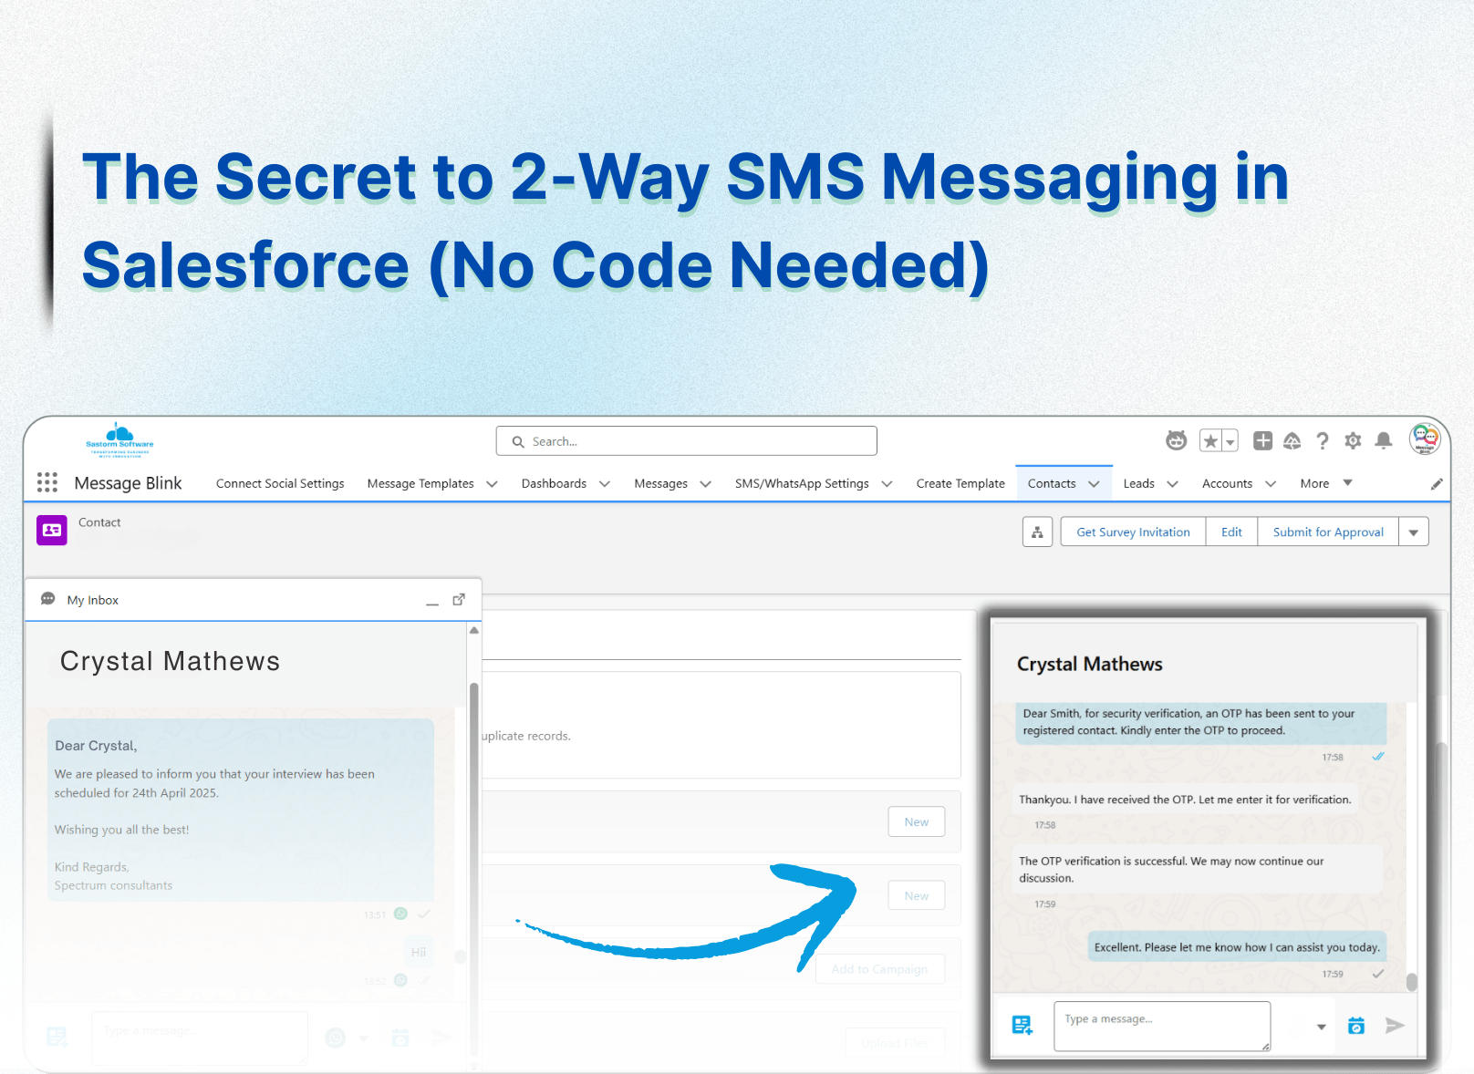Open the SMS/WhatsApp Settings tab
This screenshot has width=1474, height=1074.
coord(802,484)
